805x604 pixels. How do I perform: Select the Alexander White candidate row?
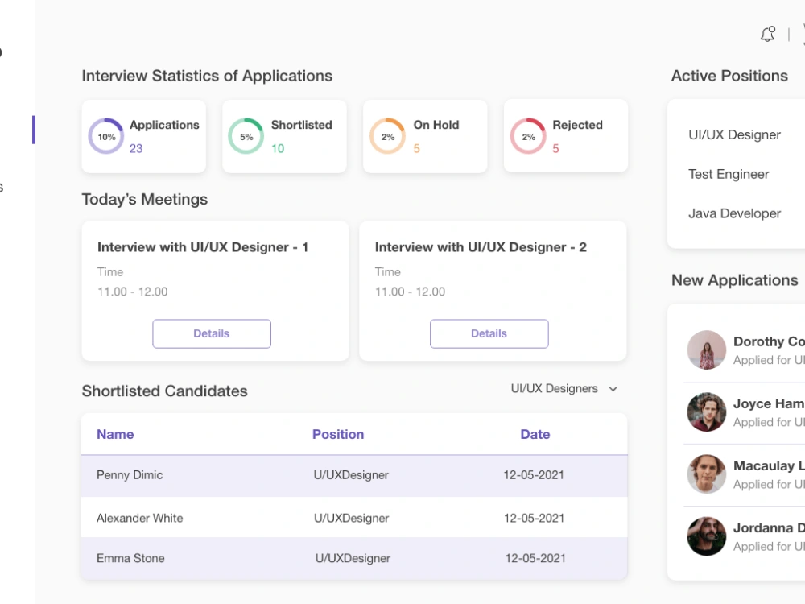pyautogui.click(x=354, y=517)
